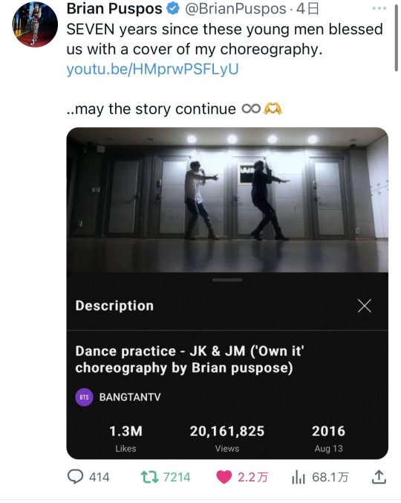Close the Description panel with X

pos(365,306)
